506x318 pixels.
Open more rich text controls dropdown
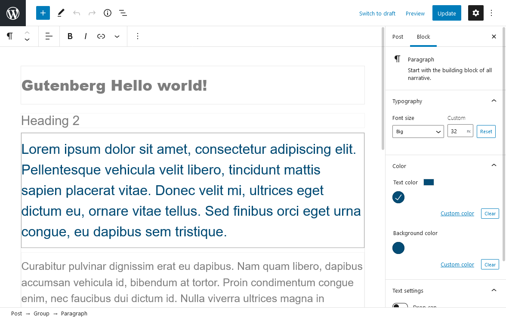(117, 37)
